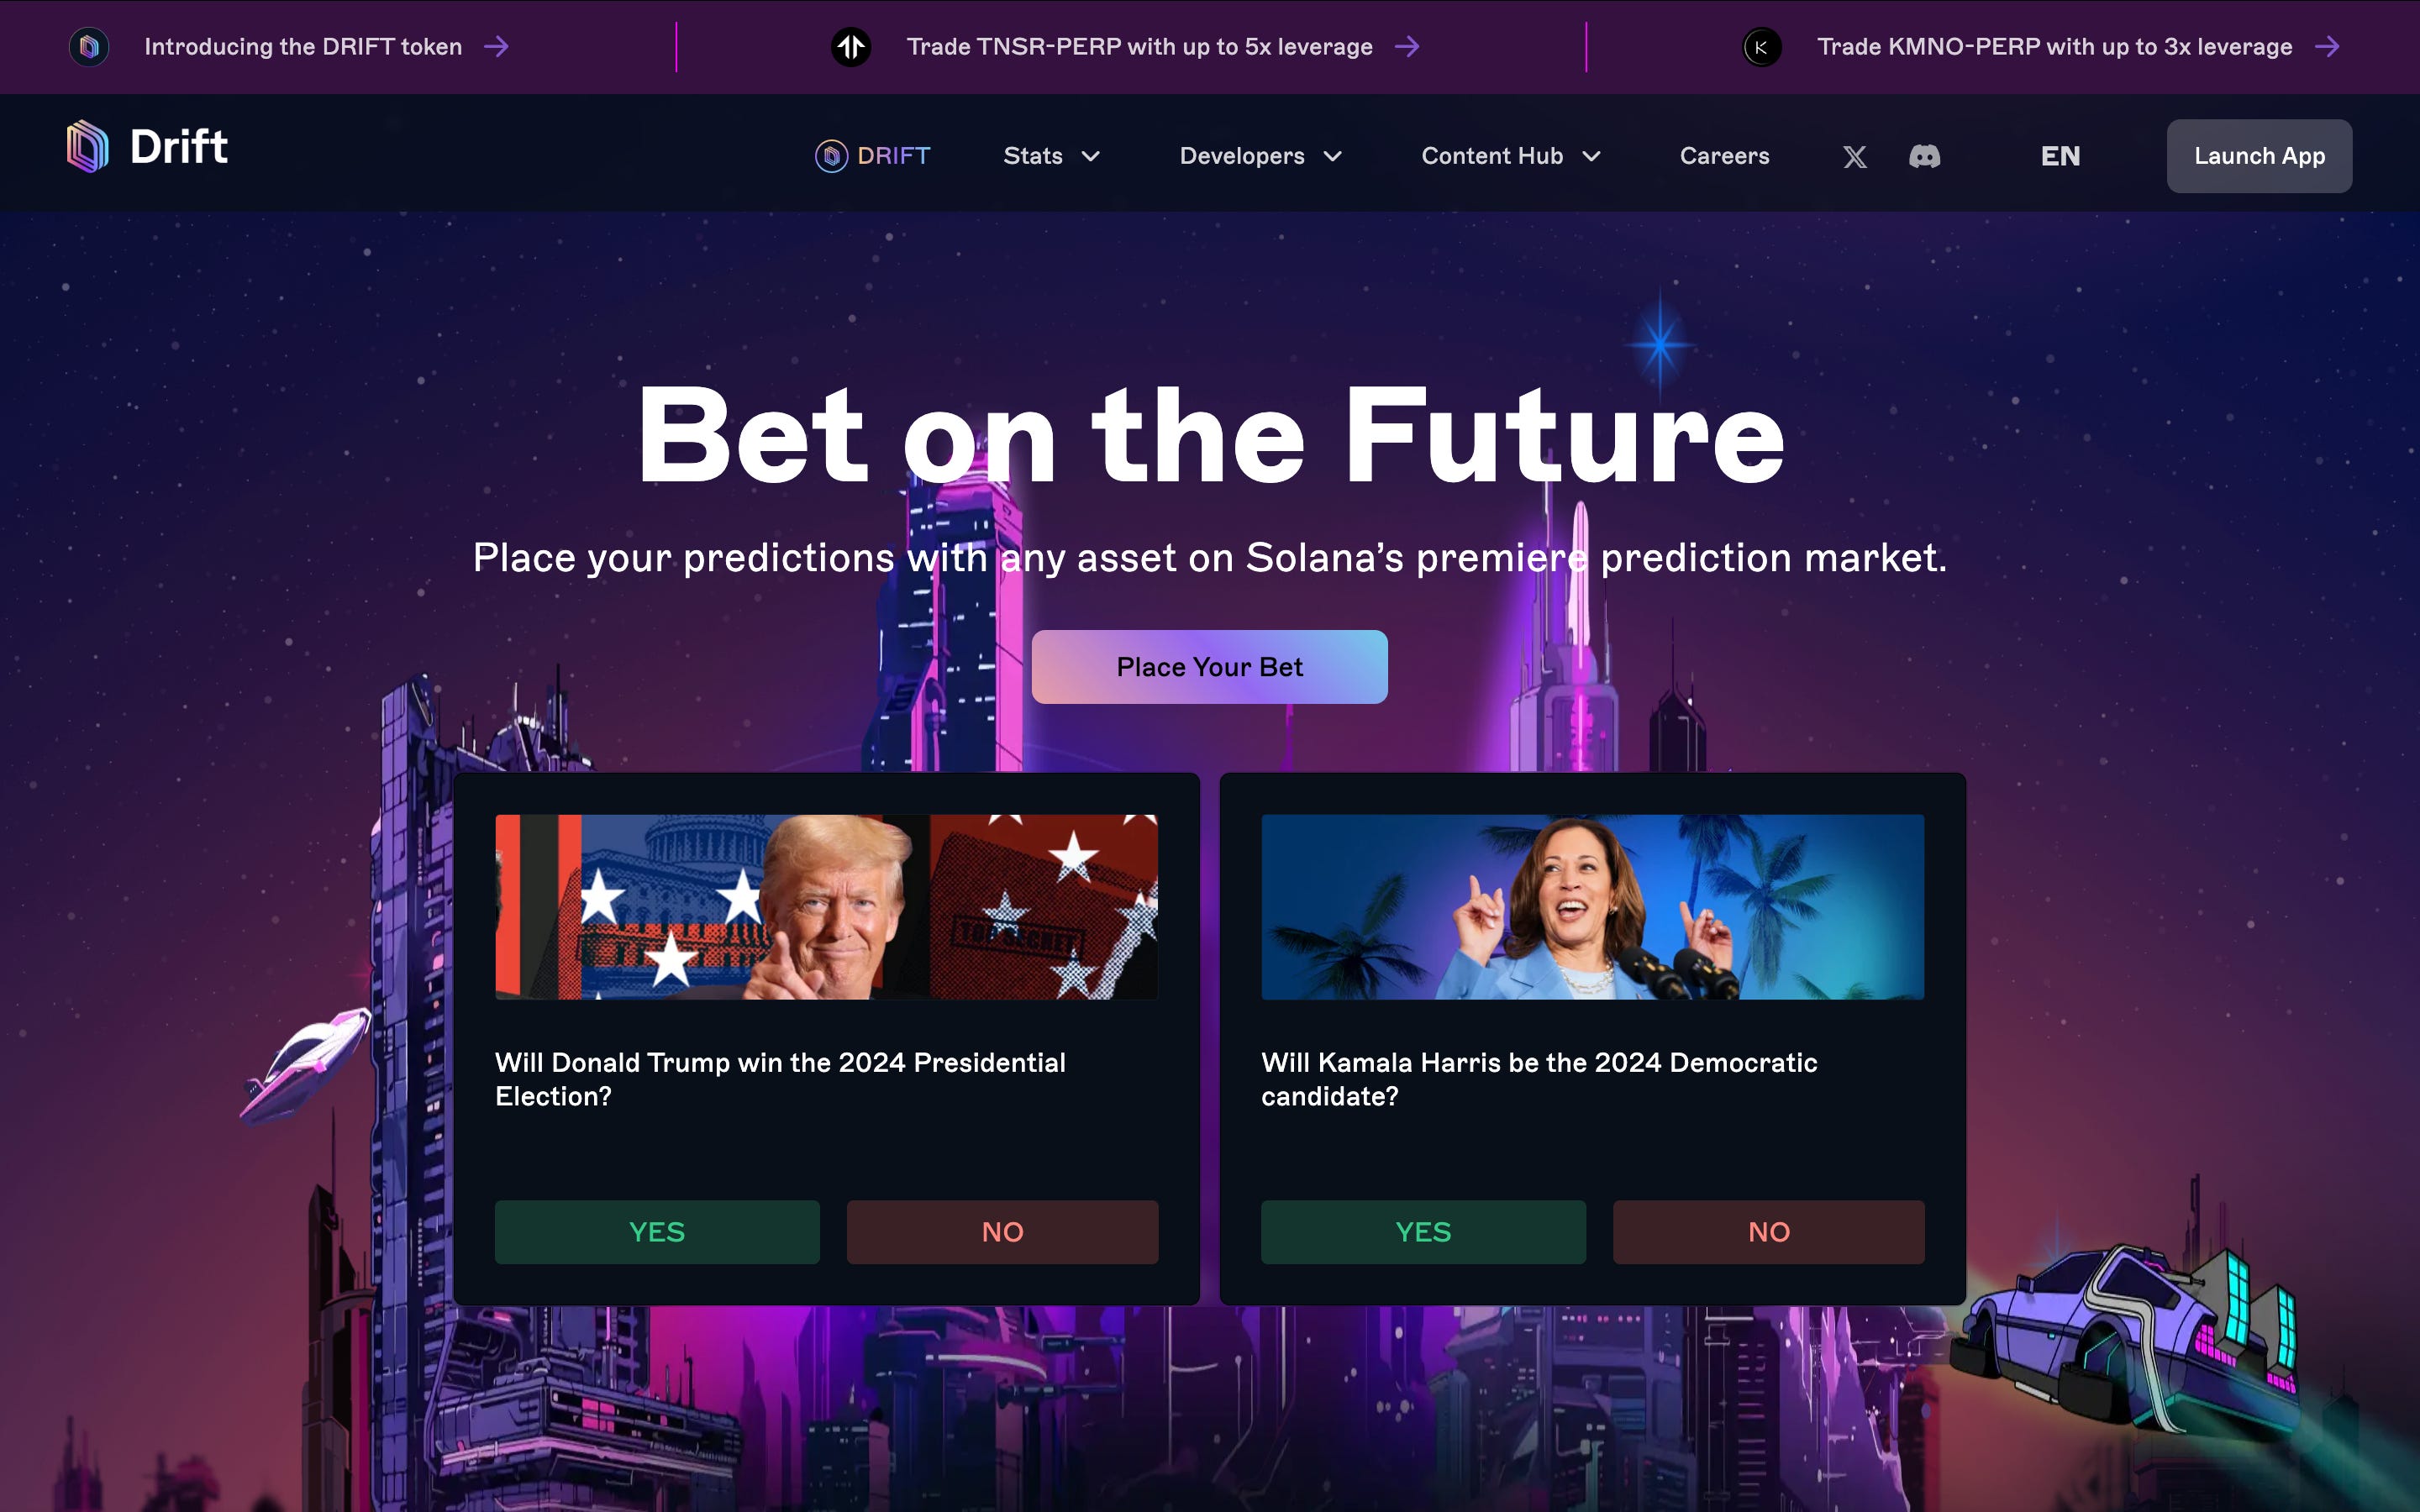Click the Place Your Bet button
The image size is (2420, 1512).
click(x=1209, y=667)
